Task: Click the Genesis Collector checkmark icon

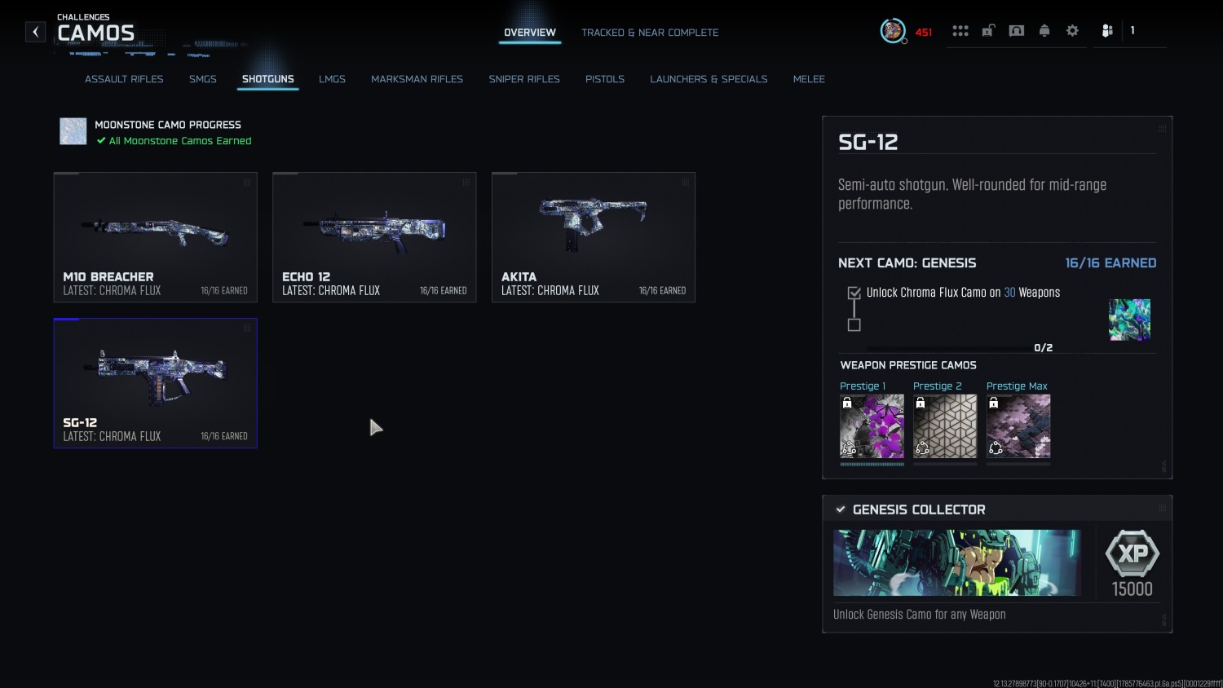Action: click(840, 509)
